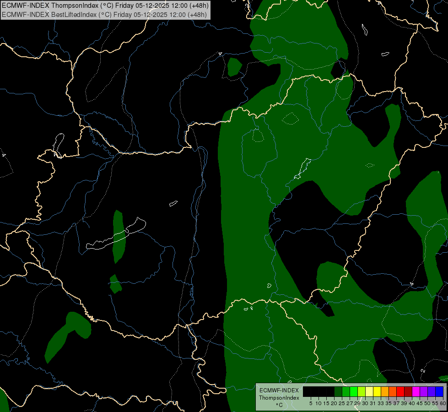Click the ThompsonIndex title line at top
This screenshot has width=448, height=412.
pos(105,5)
